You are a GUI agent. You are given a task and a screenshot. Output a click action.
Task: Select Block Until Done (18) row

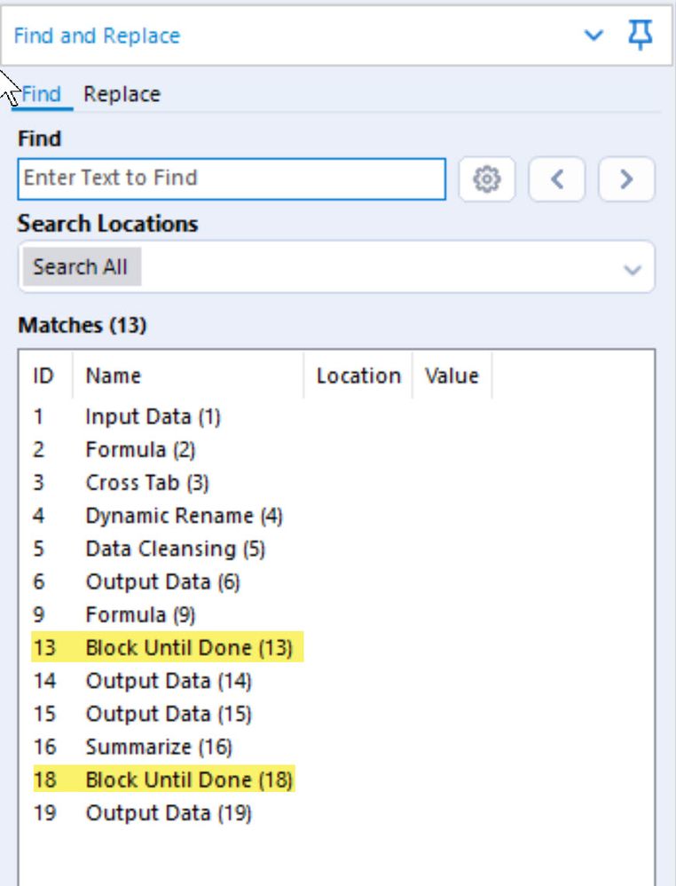[x=188, y=780]
